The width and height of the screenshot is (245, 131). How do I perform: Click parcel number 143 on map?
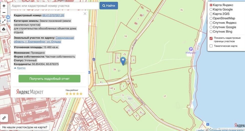point(111,88)
